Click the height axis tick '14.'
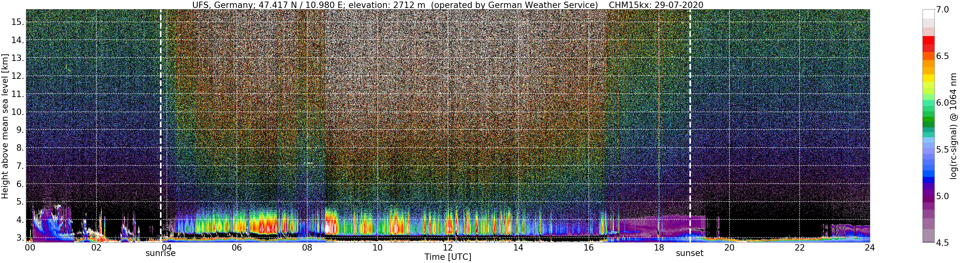960x263 pixels. tap(17, 40)
